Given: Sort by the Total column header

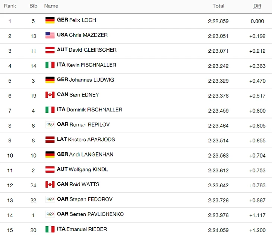Looking at the screenshot, I should (x=218, y=6).
